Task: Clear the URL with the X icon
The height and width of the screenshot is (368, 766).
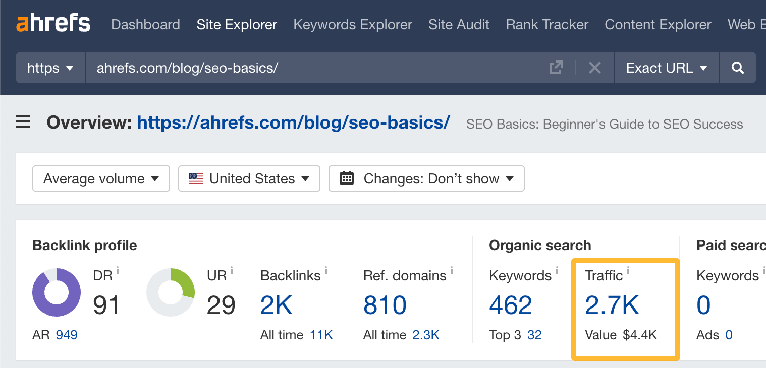Action: [x=594, y=68]
